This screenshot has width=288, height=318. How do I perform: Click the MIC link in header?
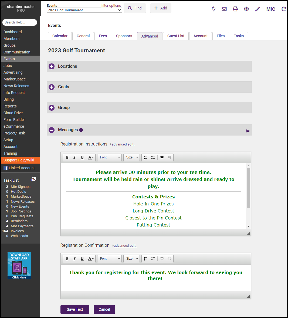[271, 9]
